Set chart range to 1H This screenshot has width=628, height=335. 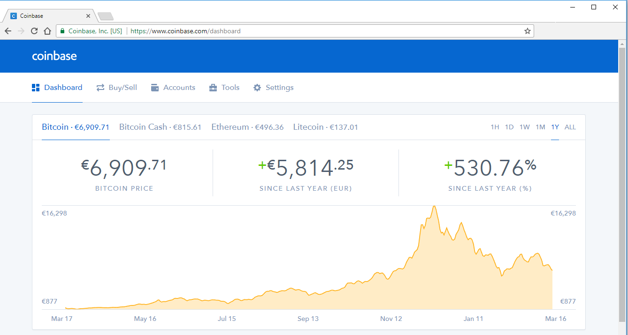click(495, 127)
